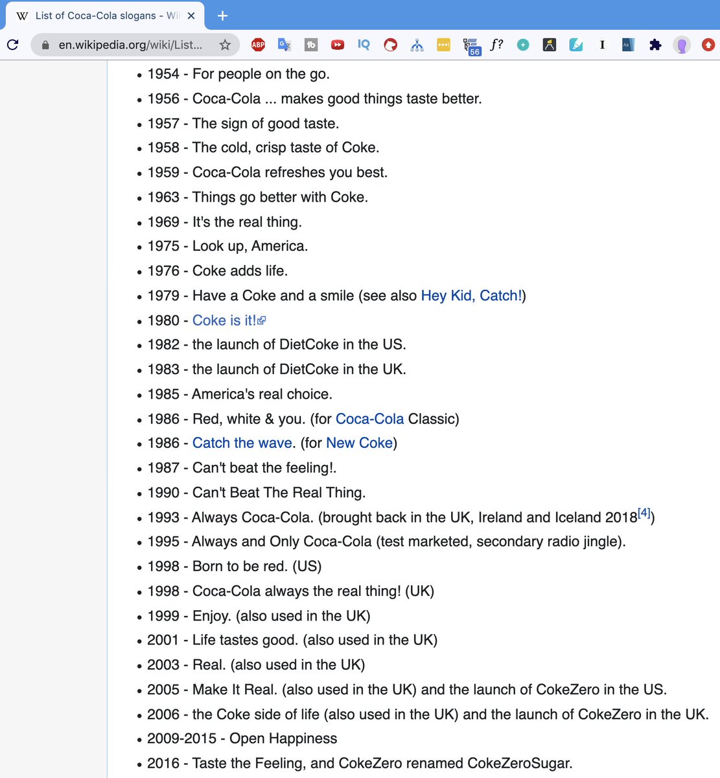
Task: Click the lock icon for site info
Action: point(45,45)
